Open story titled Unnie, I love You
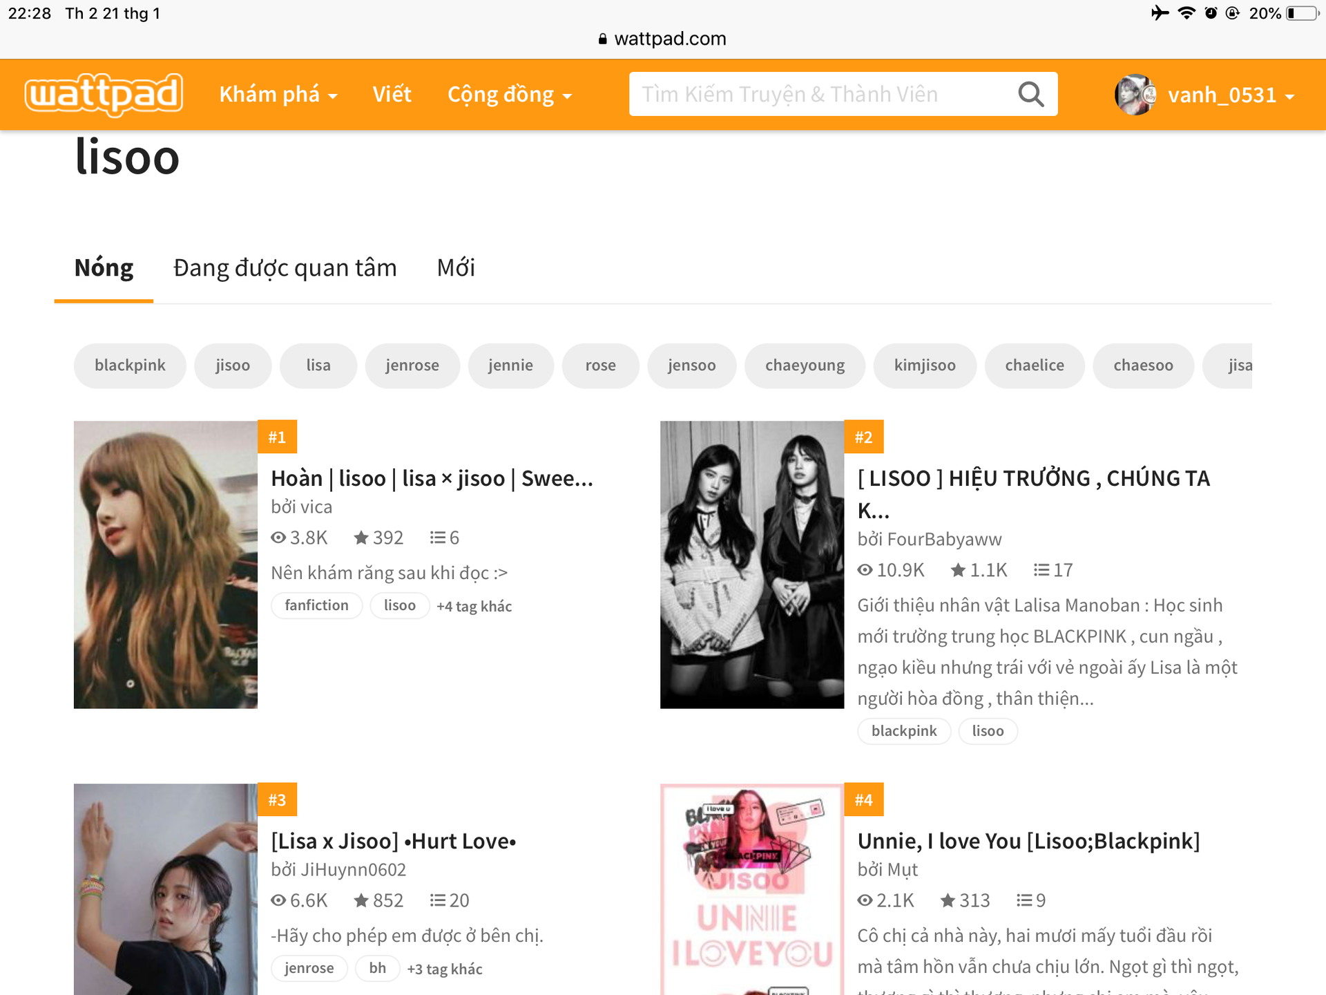Image resolution: width=1326 pixels, height=995 pixels. point(1028,841)
